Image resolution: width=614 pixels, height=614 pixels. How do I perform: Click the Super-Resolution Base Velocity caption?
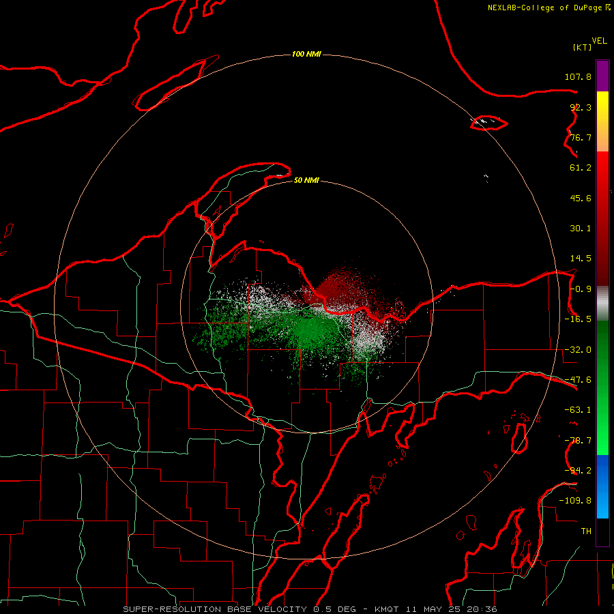click(x=310, y=609)
